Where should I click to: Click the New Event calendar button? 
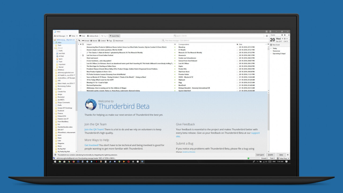point(275,45)
